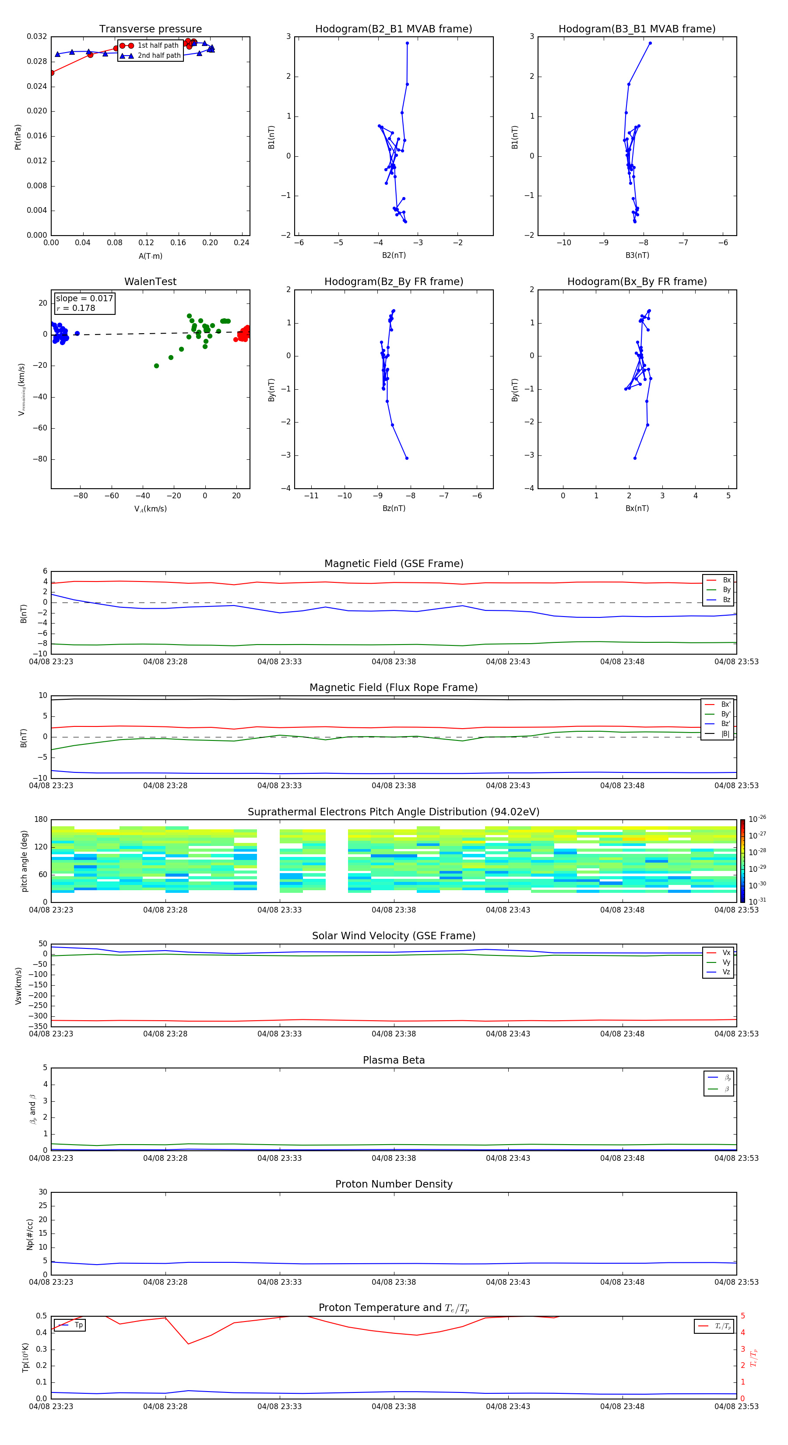Click the 'Np(#/cc)' axis label
Viewport: 788px width, 1445px height.
coord(30,1234)
